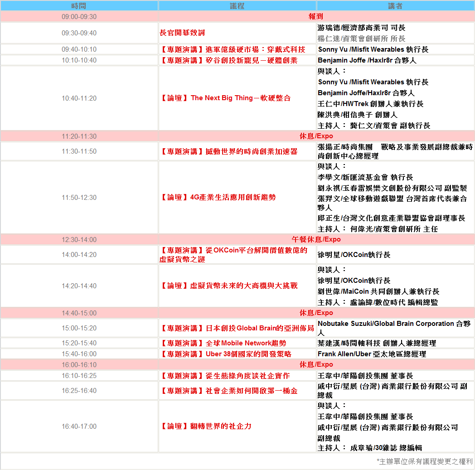This screenshot has height=470, width=475.
Task: Open the 全球Mobile Network趨勢 keynote
Action: click(223, 343)
